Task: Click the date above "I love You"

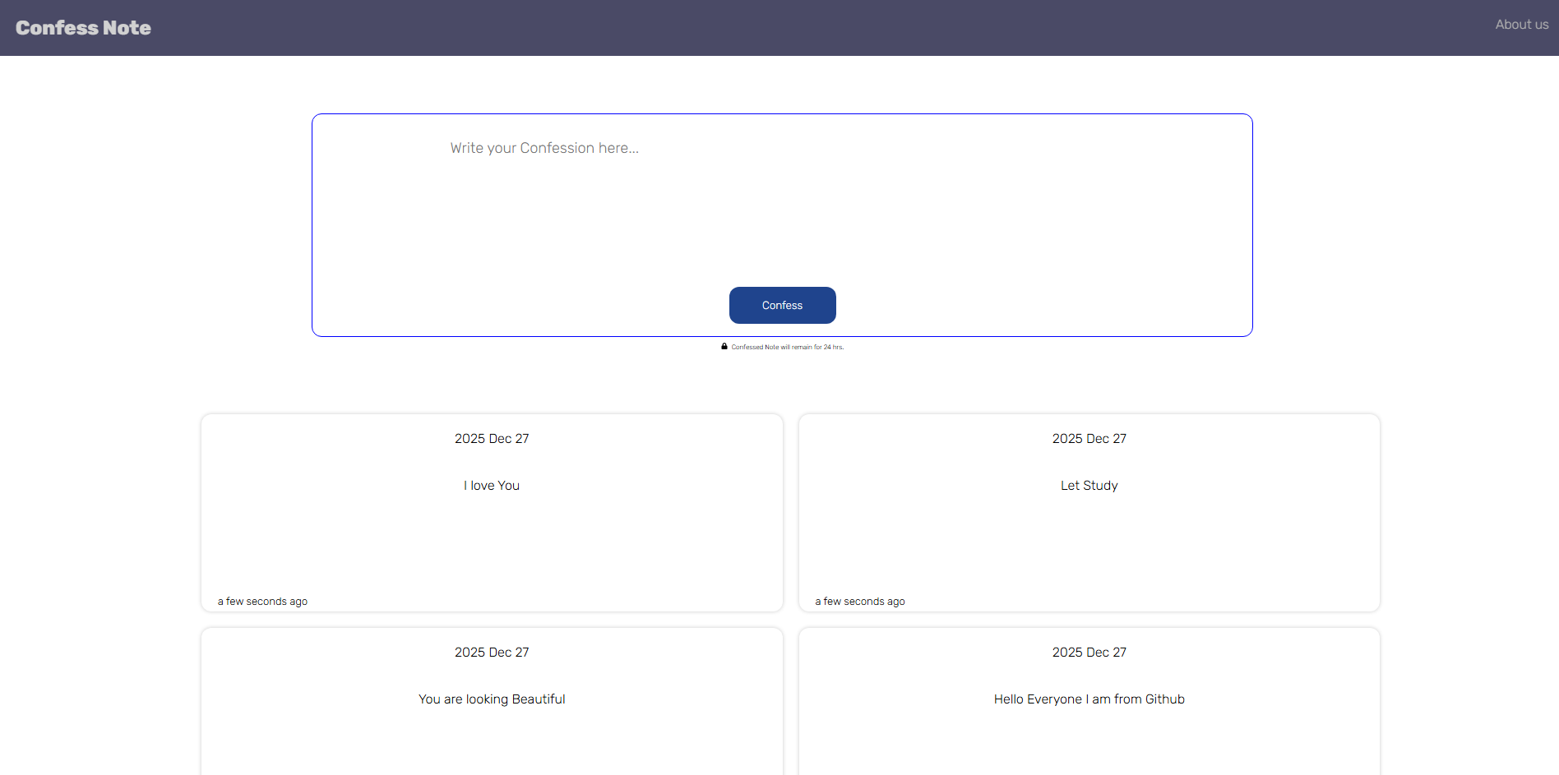Action: point(492,439)
